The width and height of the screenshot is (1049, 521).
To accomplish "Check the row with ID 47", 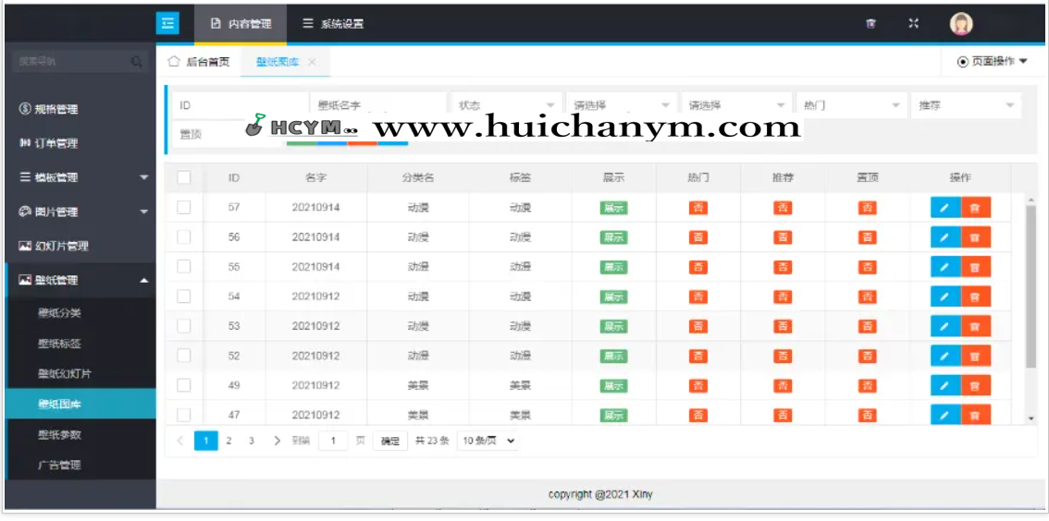I will [x=184, y=415].
